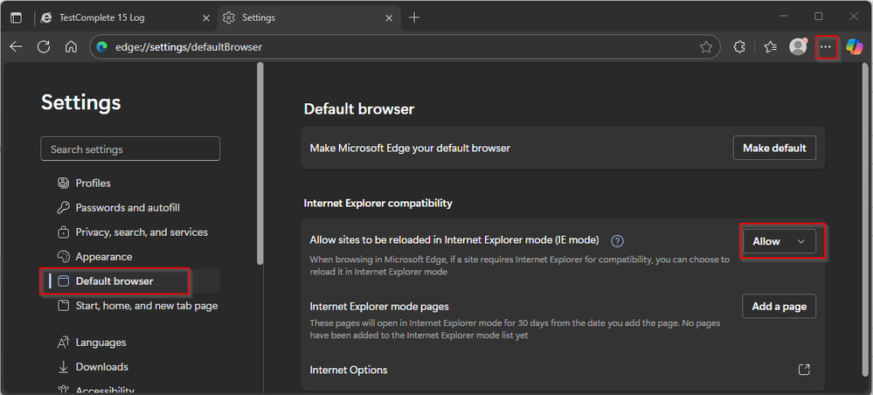Click the Search settings field
The image size is (873, 395).
pyautogui.click(x=130, y=149)
